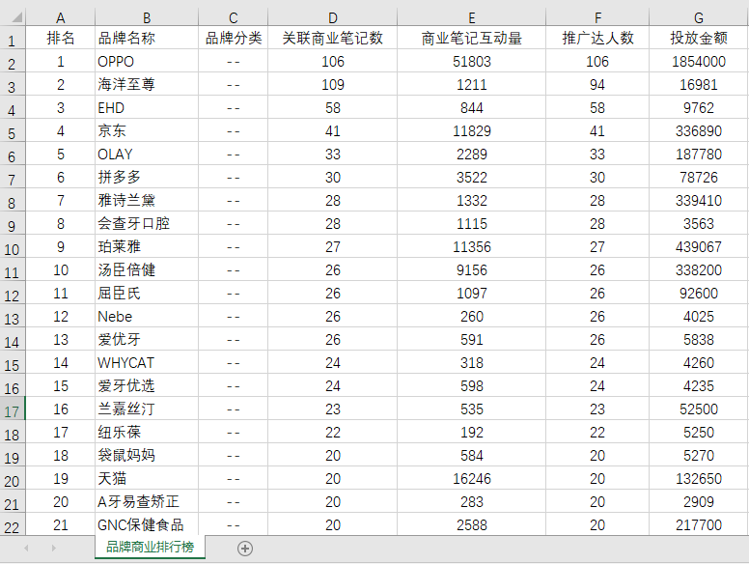Screen dimensions: 749x564
Task: Select the 汤臣倍健 cell
Action: [x=147, y=270]
